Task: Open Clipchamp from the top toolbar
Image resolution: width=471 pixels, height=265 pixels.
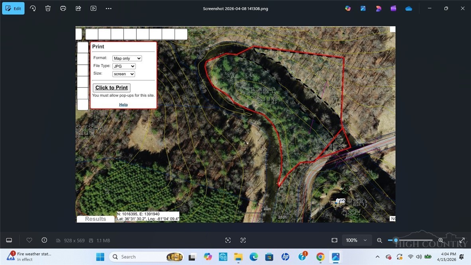Action: tap(393, 8)
